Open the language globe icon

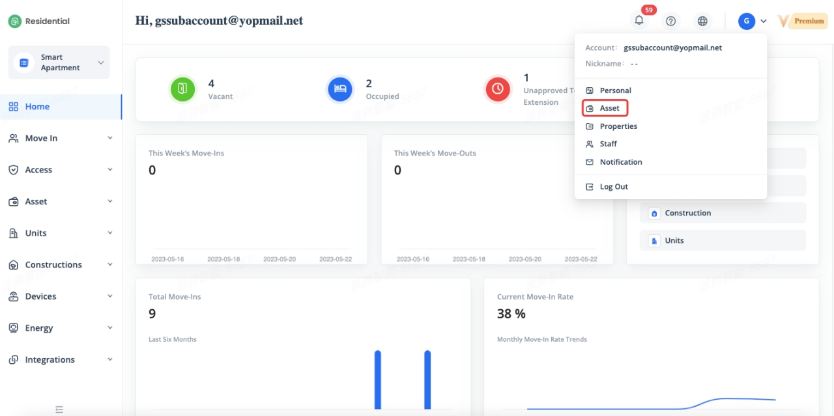702,21
